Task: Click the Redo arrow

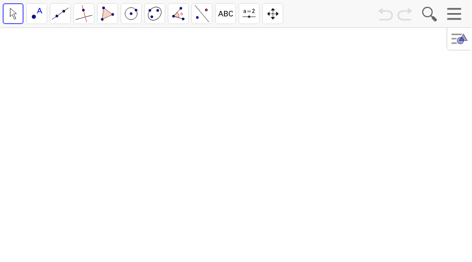Action: (x=405, y=14)
